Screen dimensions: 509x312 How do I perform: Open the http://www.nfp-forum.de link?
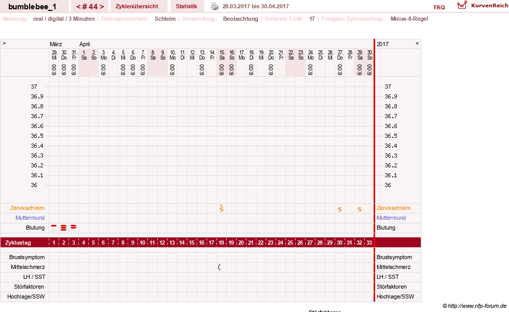click(477, 306)
